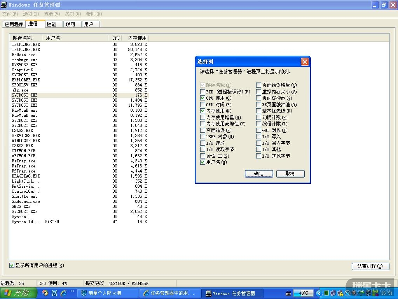The width and height of the screenshot is (398, 299).
Task: Confirm with 确定 button
Action: tap(259, 174)
